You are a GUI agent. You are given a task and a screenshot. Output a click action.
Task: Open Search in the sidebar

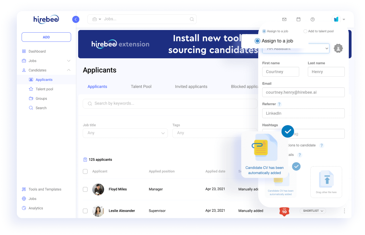[41, 108]
